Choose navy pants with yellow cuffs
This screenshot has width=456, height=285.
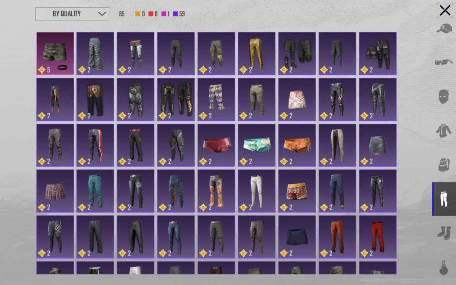(337, 191)
